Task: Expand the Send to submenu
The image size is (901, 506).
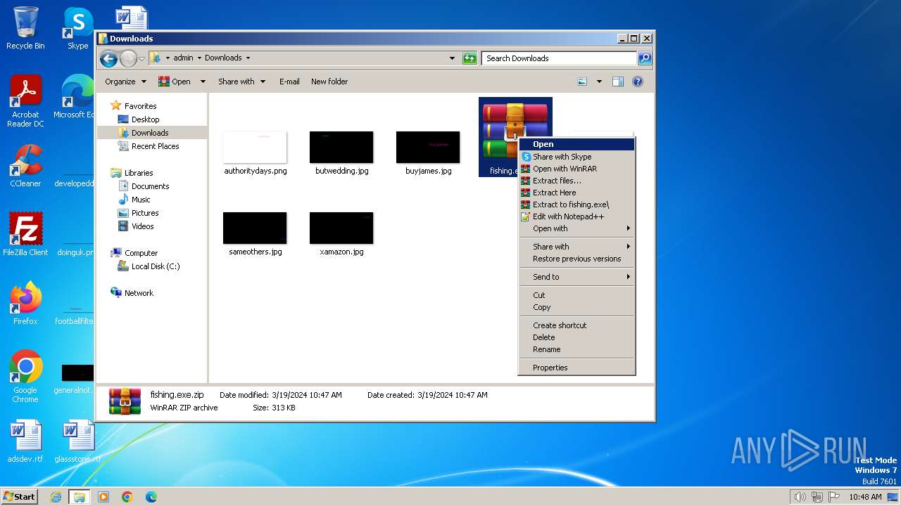Action: click(x=576, y=277)
